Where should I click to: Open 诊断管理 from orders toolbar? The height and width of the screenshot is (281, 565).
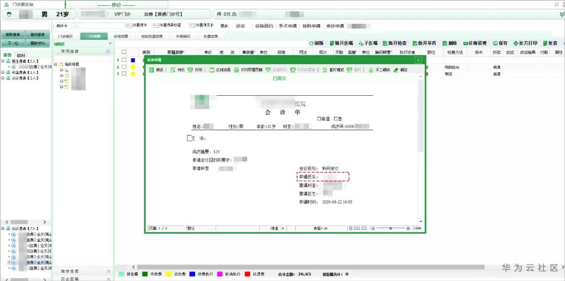(475, 43)
